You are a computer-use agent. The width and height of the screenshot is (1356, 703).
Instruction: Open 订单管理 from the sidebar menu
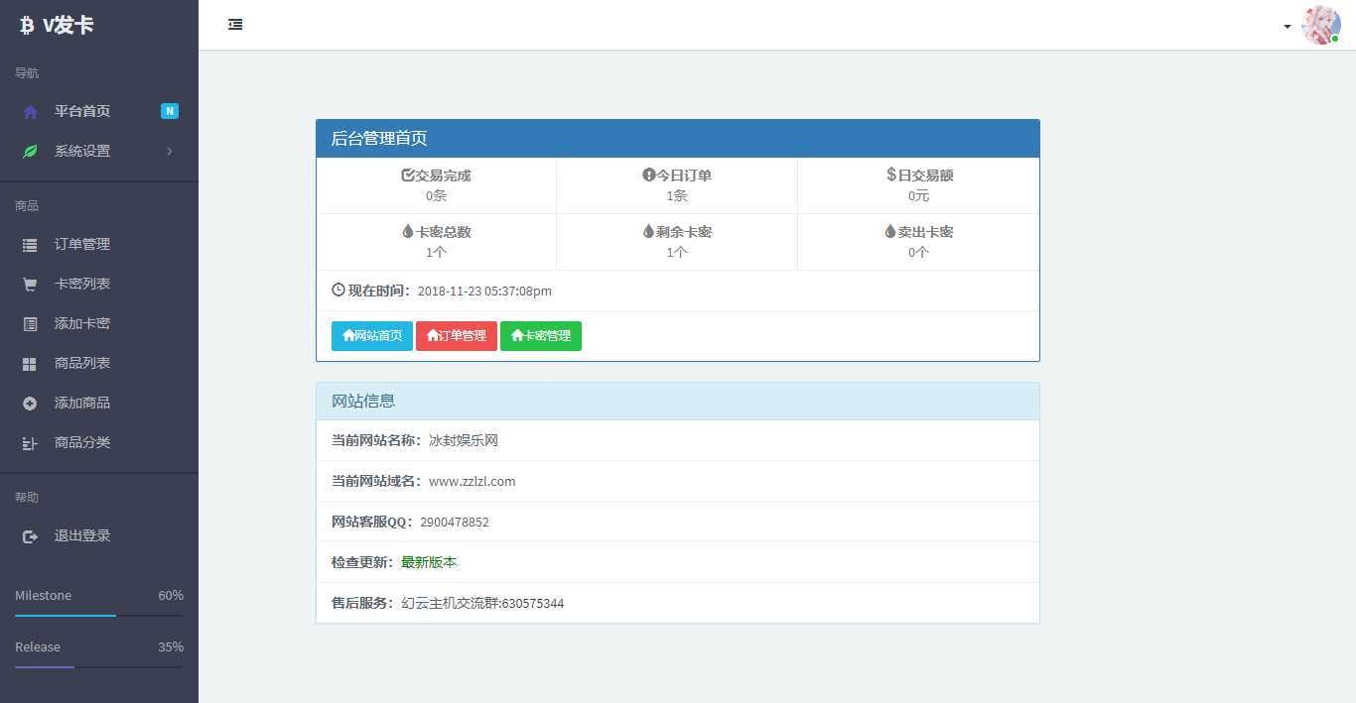82,244
